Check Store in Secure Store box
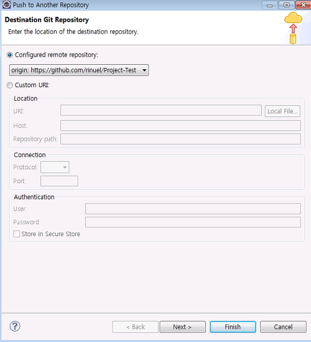 click(x=17, y=234)
